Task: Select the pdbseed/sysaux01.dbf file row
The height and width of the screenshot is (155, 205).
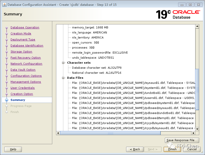Action: pos(133,108)
